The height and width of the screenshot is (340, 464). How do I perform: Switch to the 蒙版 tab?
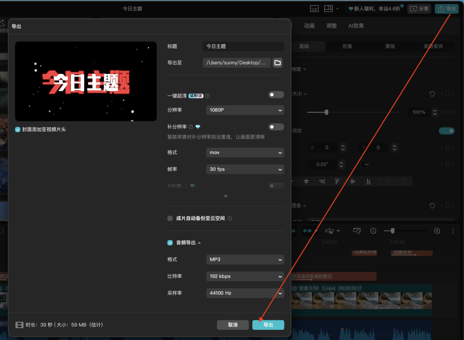pos(390,46)
